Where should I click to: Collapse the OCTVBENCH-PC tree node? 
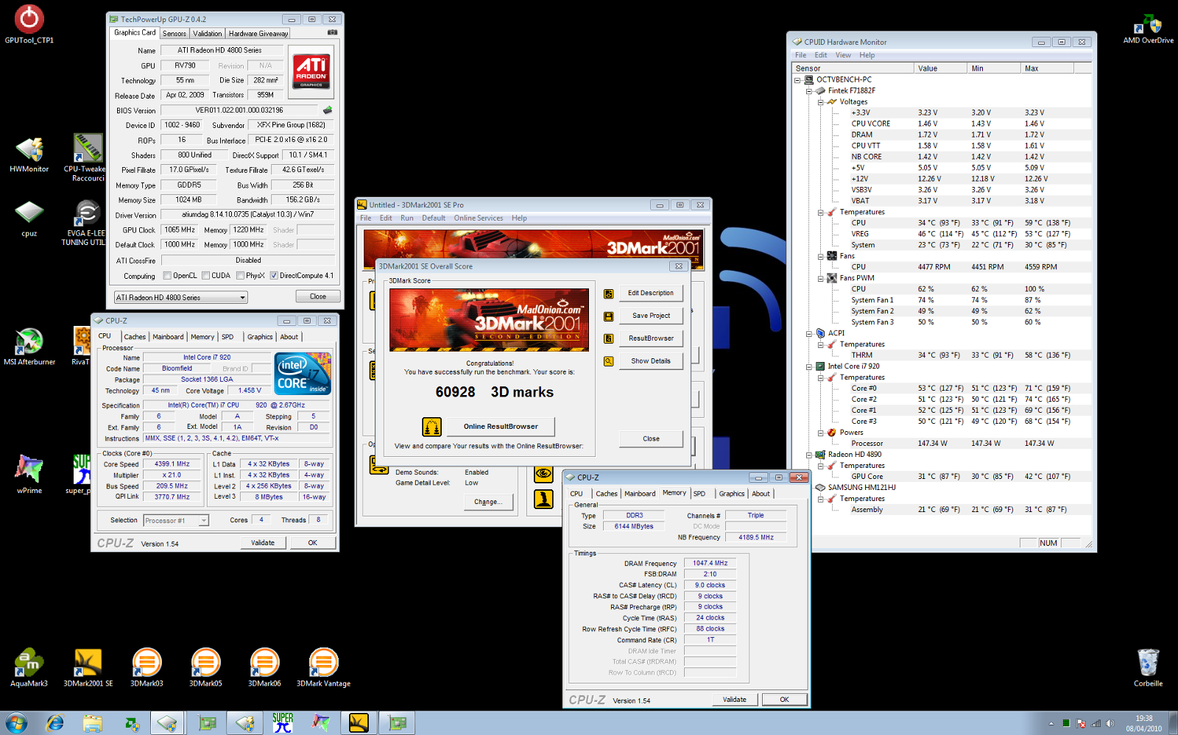(x=797, y=79)
